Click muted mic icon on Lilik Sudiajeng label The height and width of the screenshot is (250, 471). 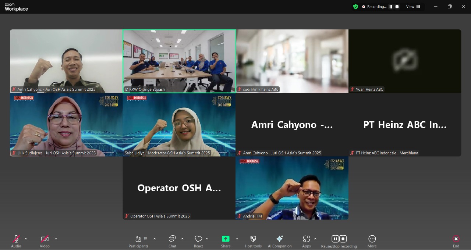pos(14,153)
